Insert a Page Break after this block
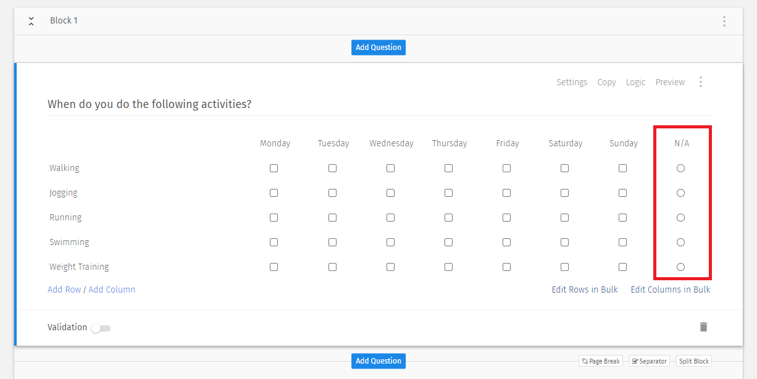Screen dimensions: 757x379 point(600,360)
